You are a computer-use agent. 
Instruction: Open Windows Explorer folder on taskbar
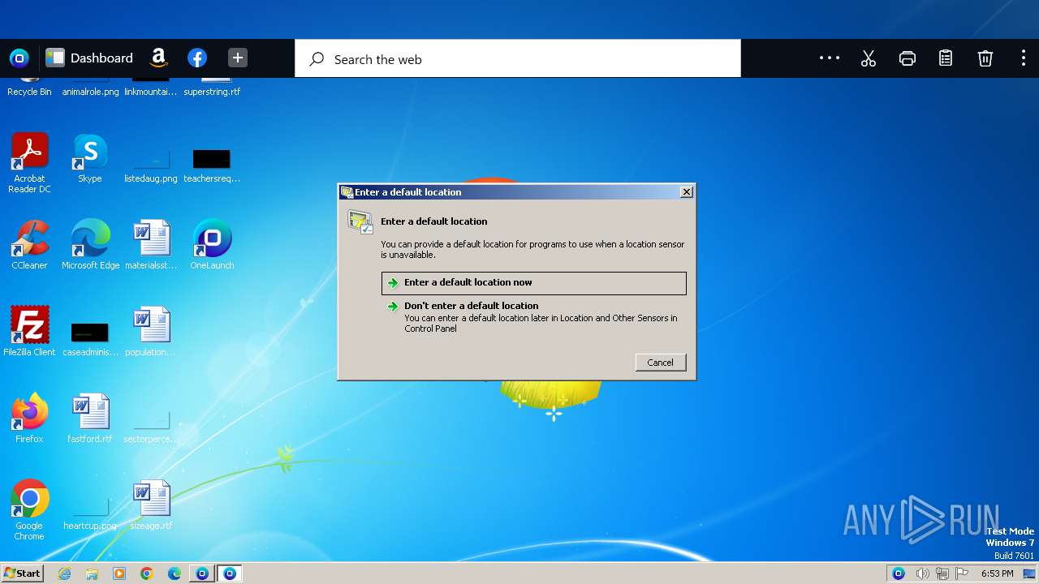pyautogui.click(x=92, y=573)
